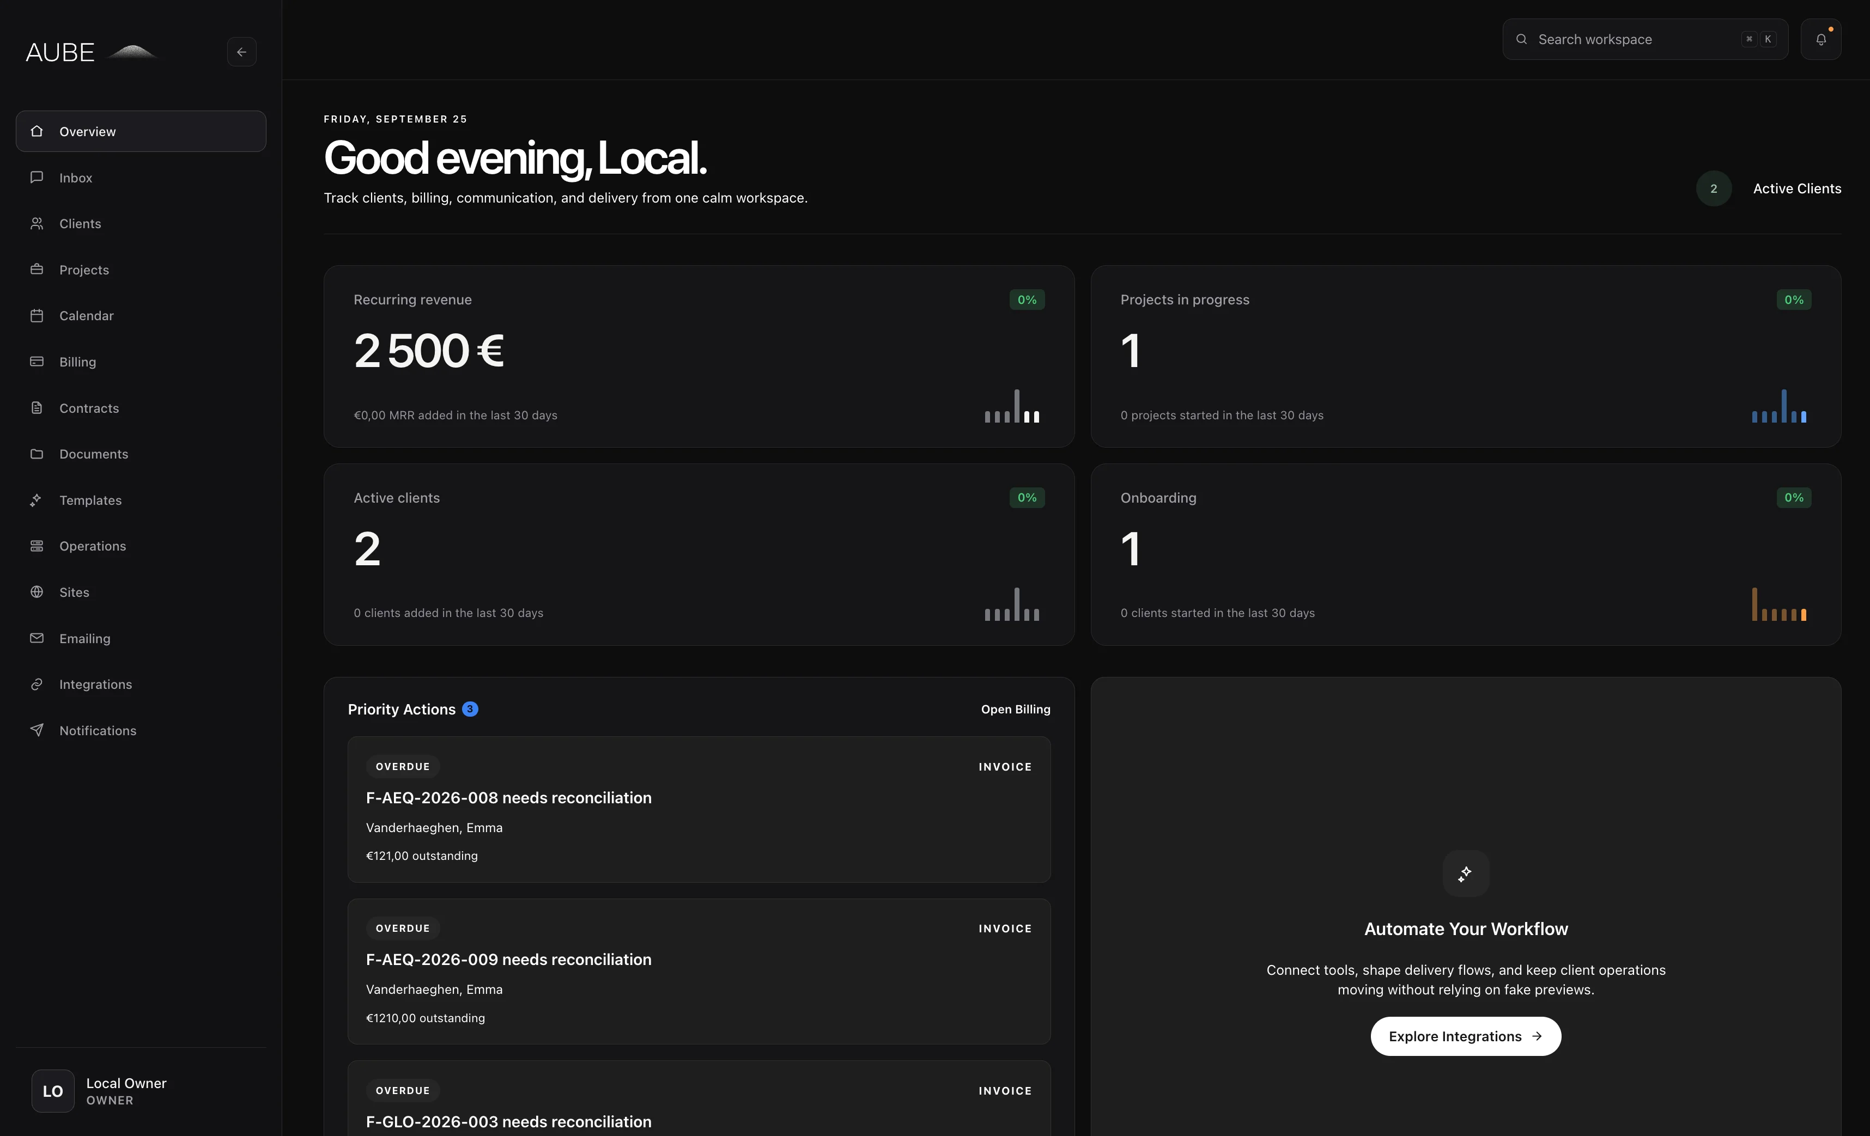
Task: Click the Priority Actions count badge
Action: coord(470,709)
